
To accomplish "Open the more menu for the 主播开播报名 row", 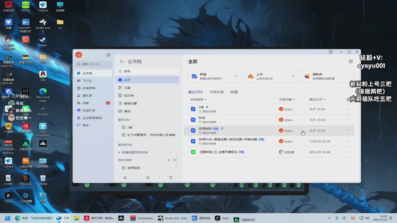I will point(348,152).
